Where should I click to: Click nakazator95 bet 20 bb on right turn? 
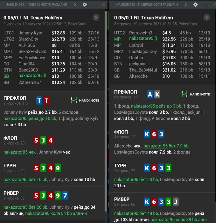(x=136, y=180)
